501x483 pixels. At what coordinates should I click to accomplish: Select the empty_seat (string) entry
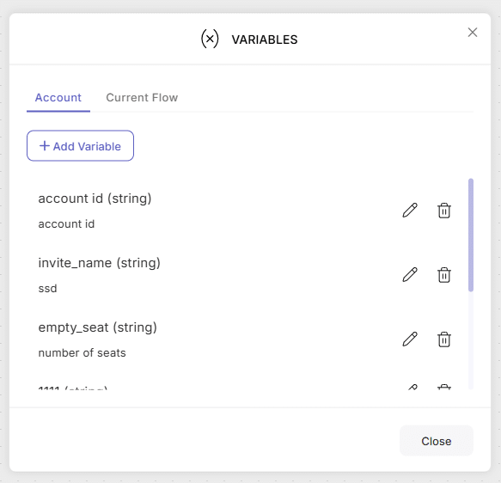point(97,327)
